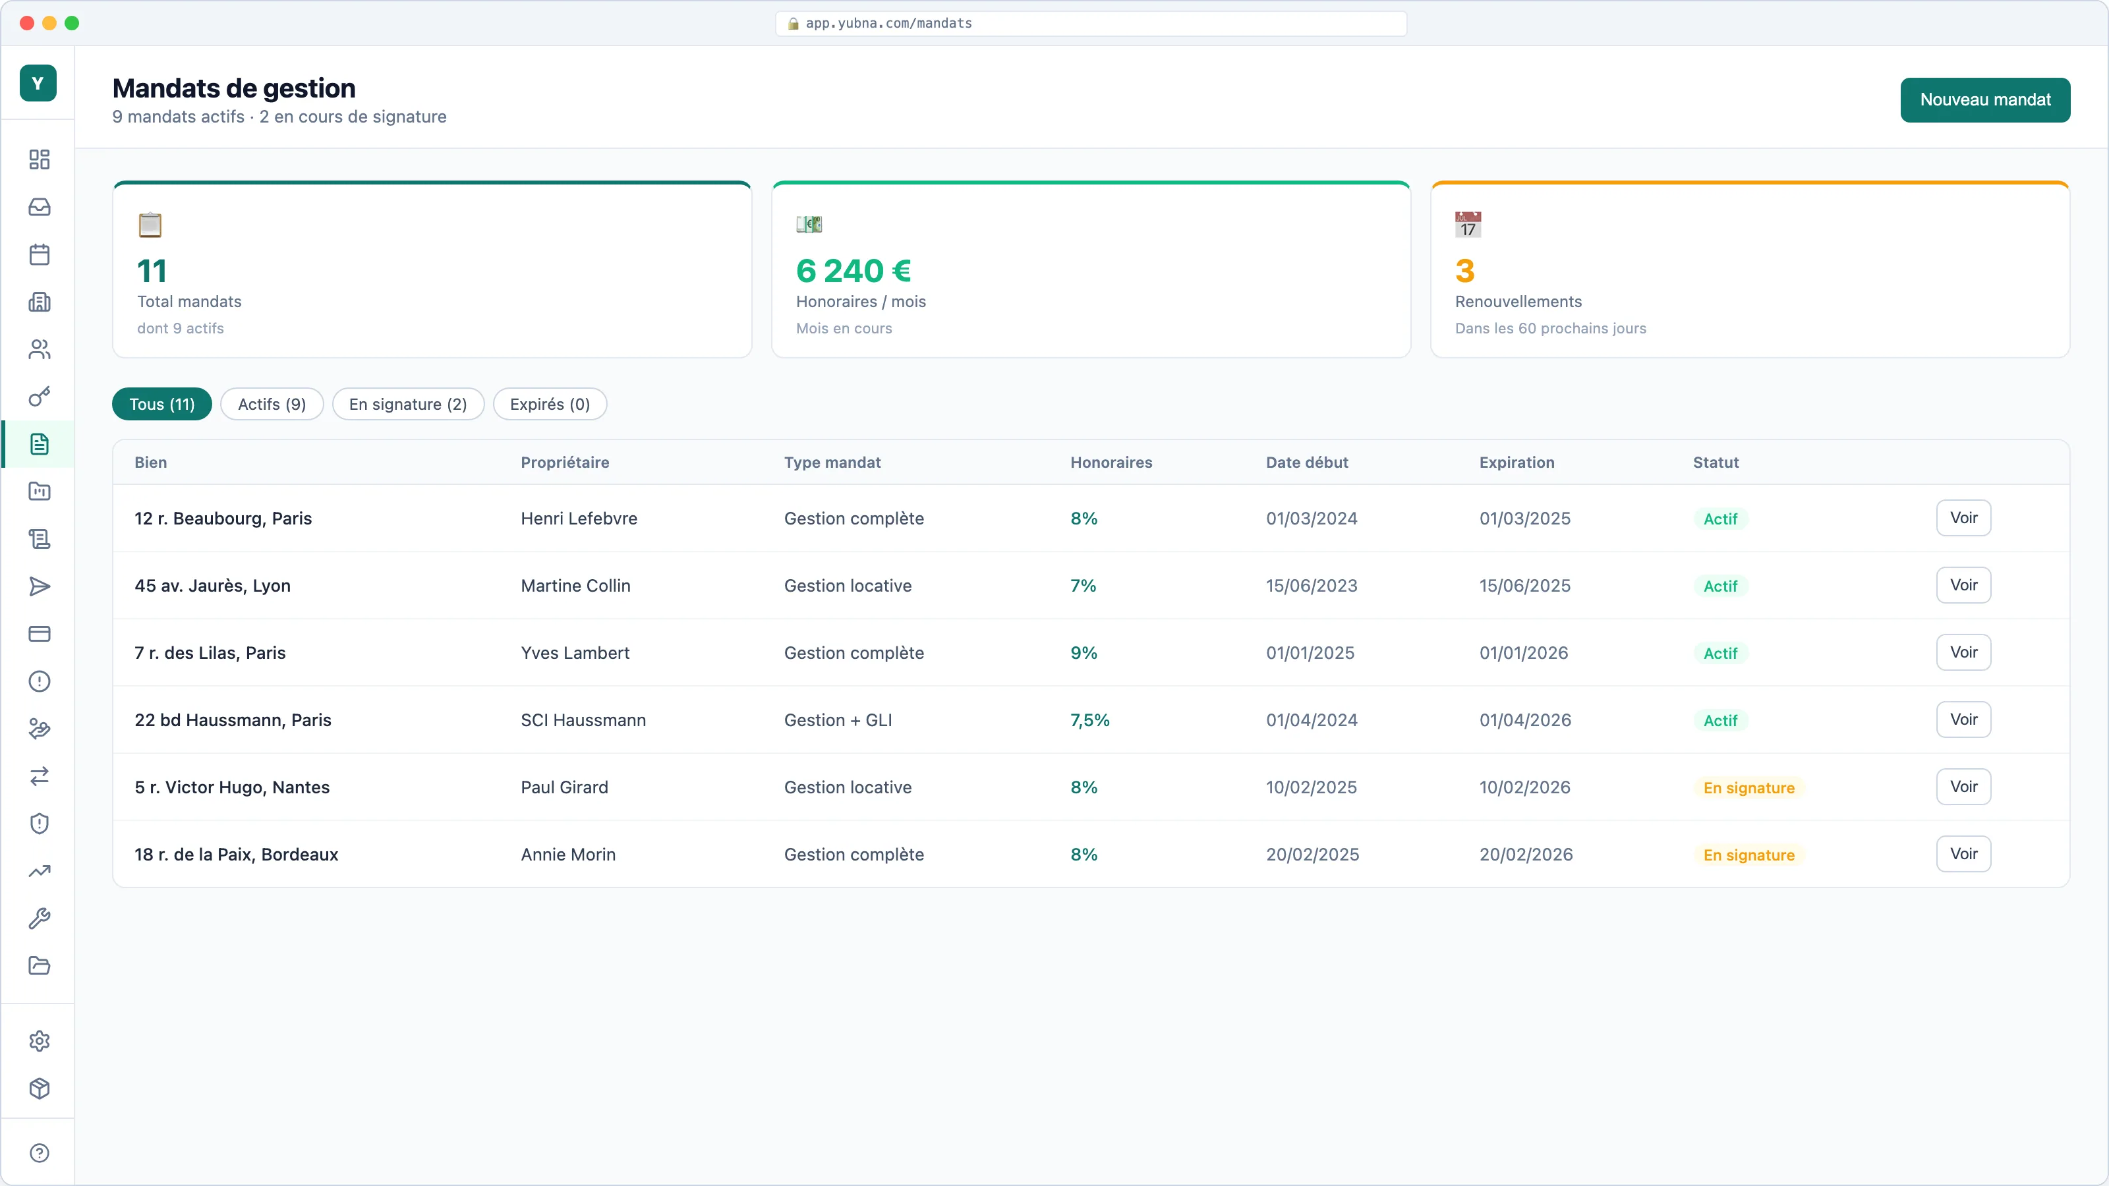This screenshot has height=1186, width=2109.
Task: Click the Type mandat column header
Action: tap(832, 463)
